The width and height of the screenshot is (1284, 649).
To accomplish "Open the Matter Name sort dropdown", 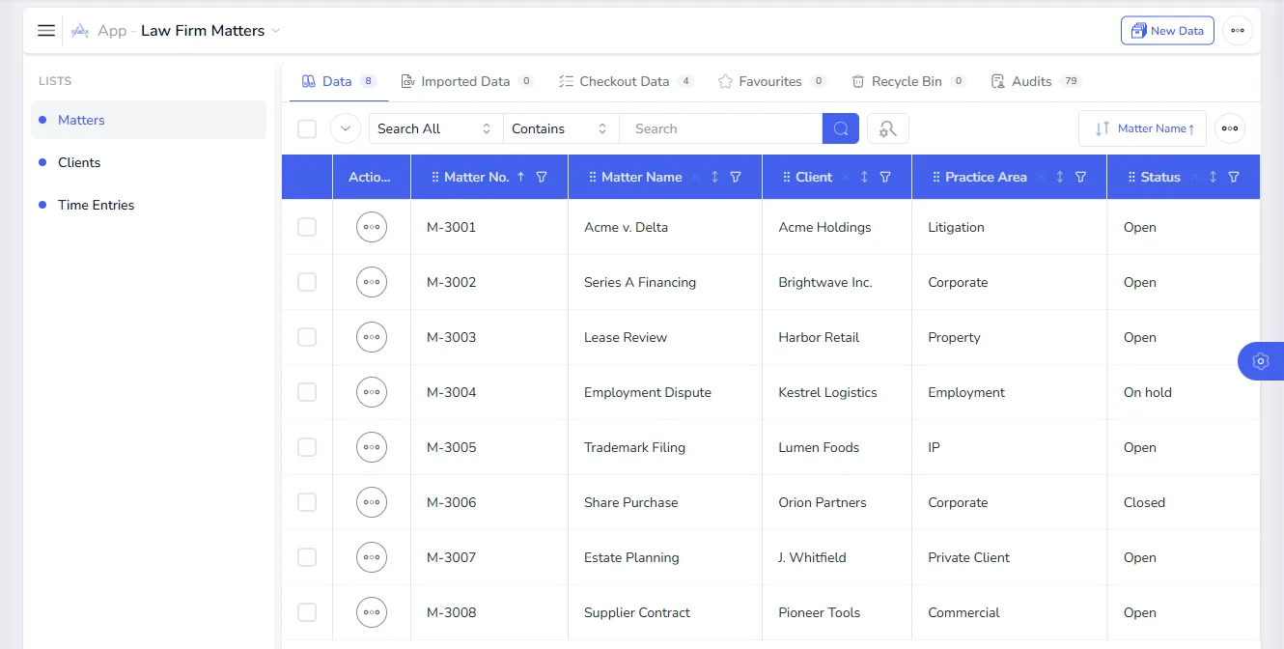I will [1142, 128].
